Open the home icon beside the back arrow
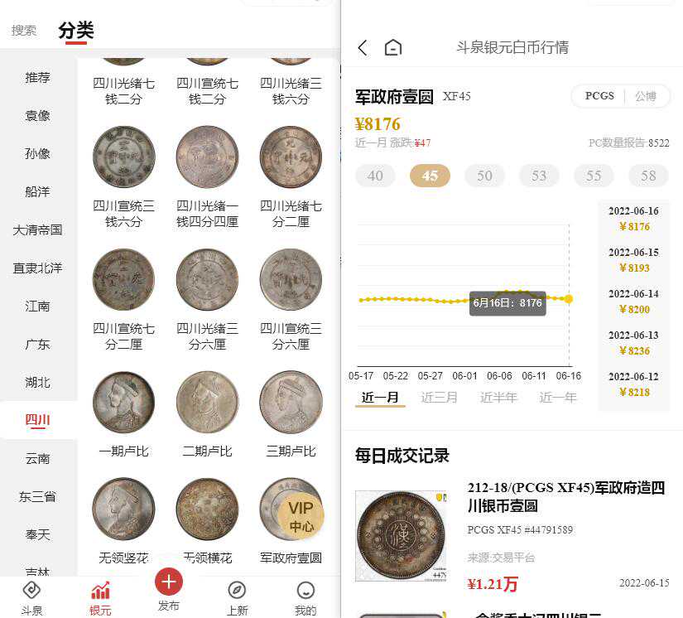The height and width of the screenshot is (618, 683). pos(393,47)
